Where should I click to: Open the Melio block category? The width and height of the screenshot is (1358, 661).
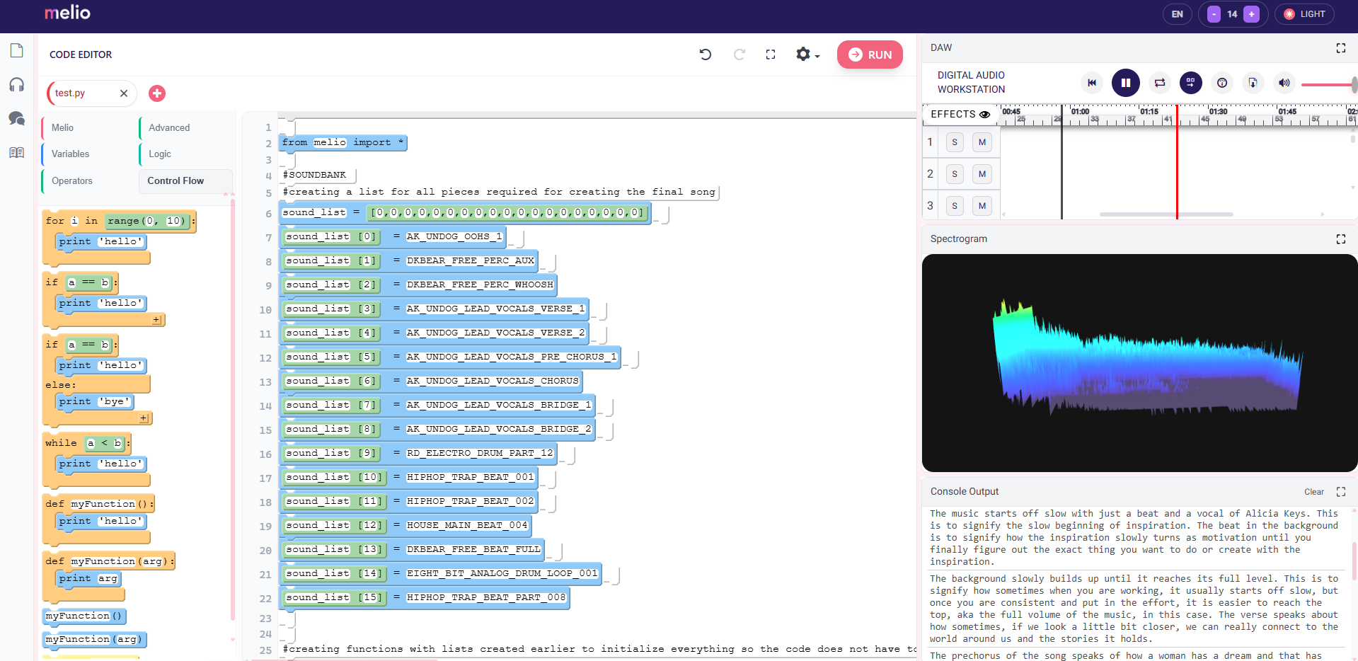(x=62, y=128)
